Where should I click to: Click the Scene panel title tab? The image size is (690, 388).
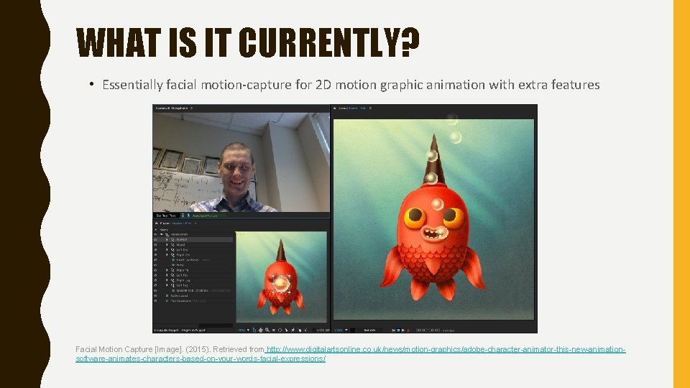click(x=351, y=108)
